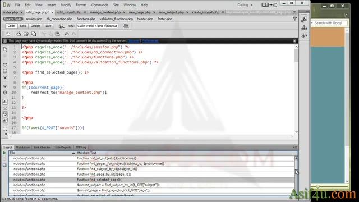Image resolution: width=359 pixels, height=202 pixels.
Task: Collapse the right panel dock to icons
Action: 307,11
